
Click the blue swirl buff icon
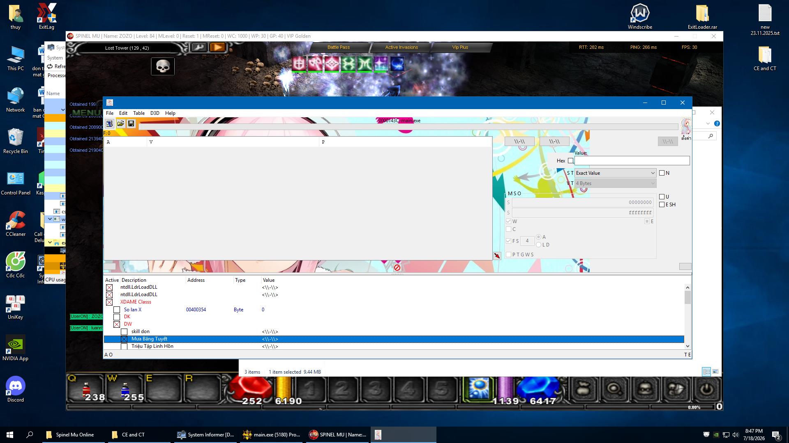pyautogui.click(x=397, y=64)
